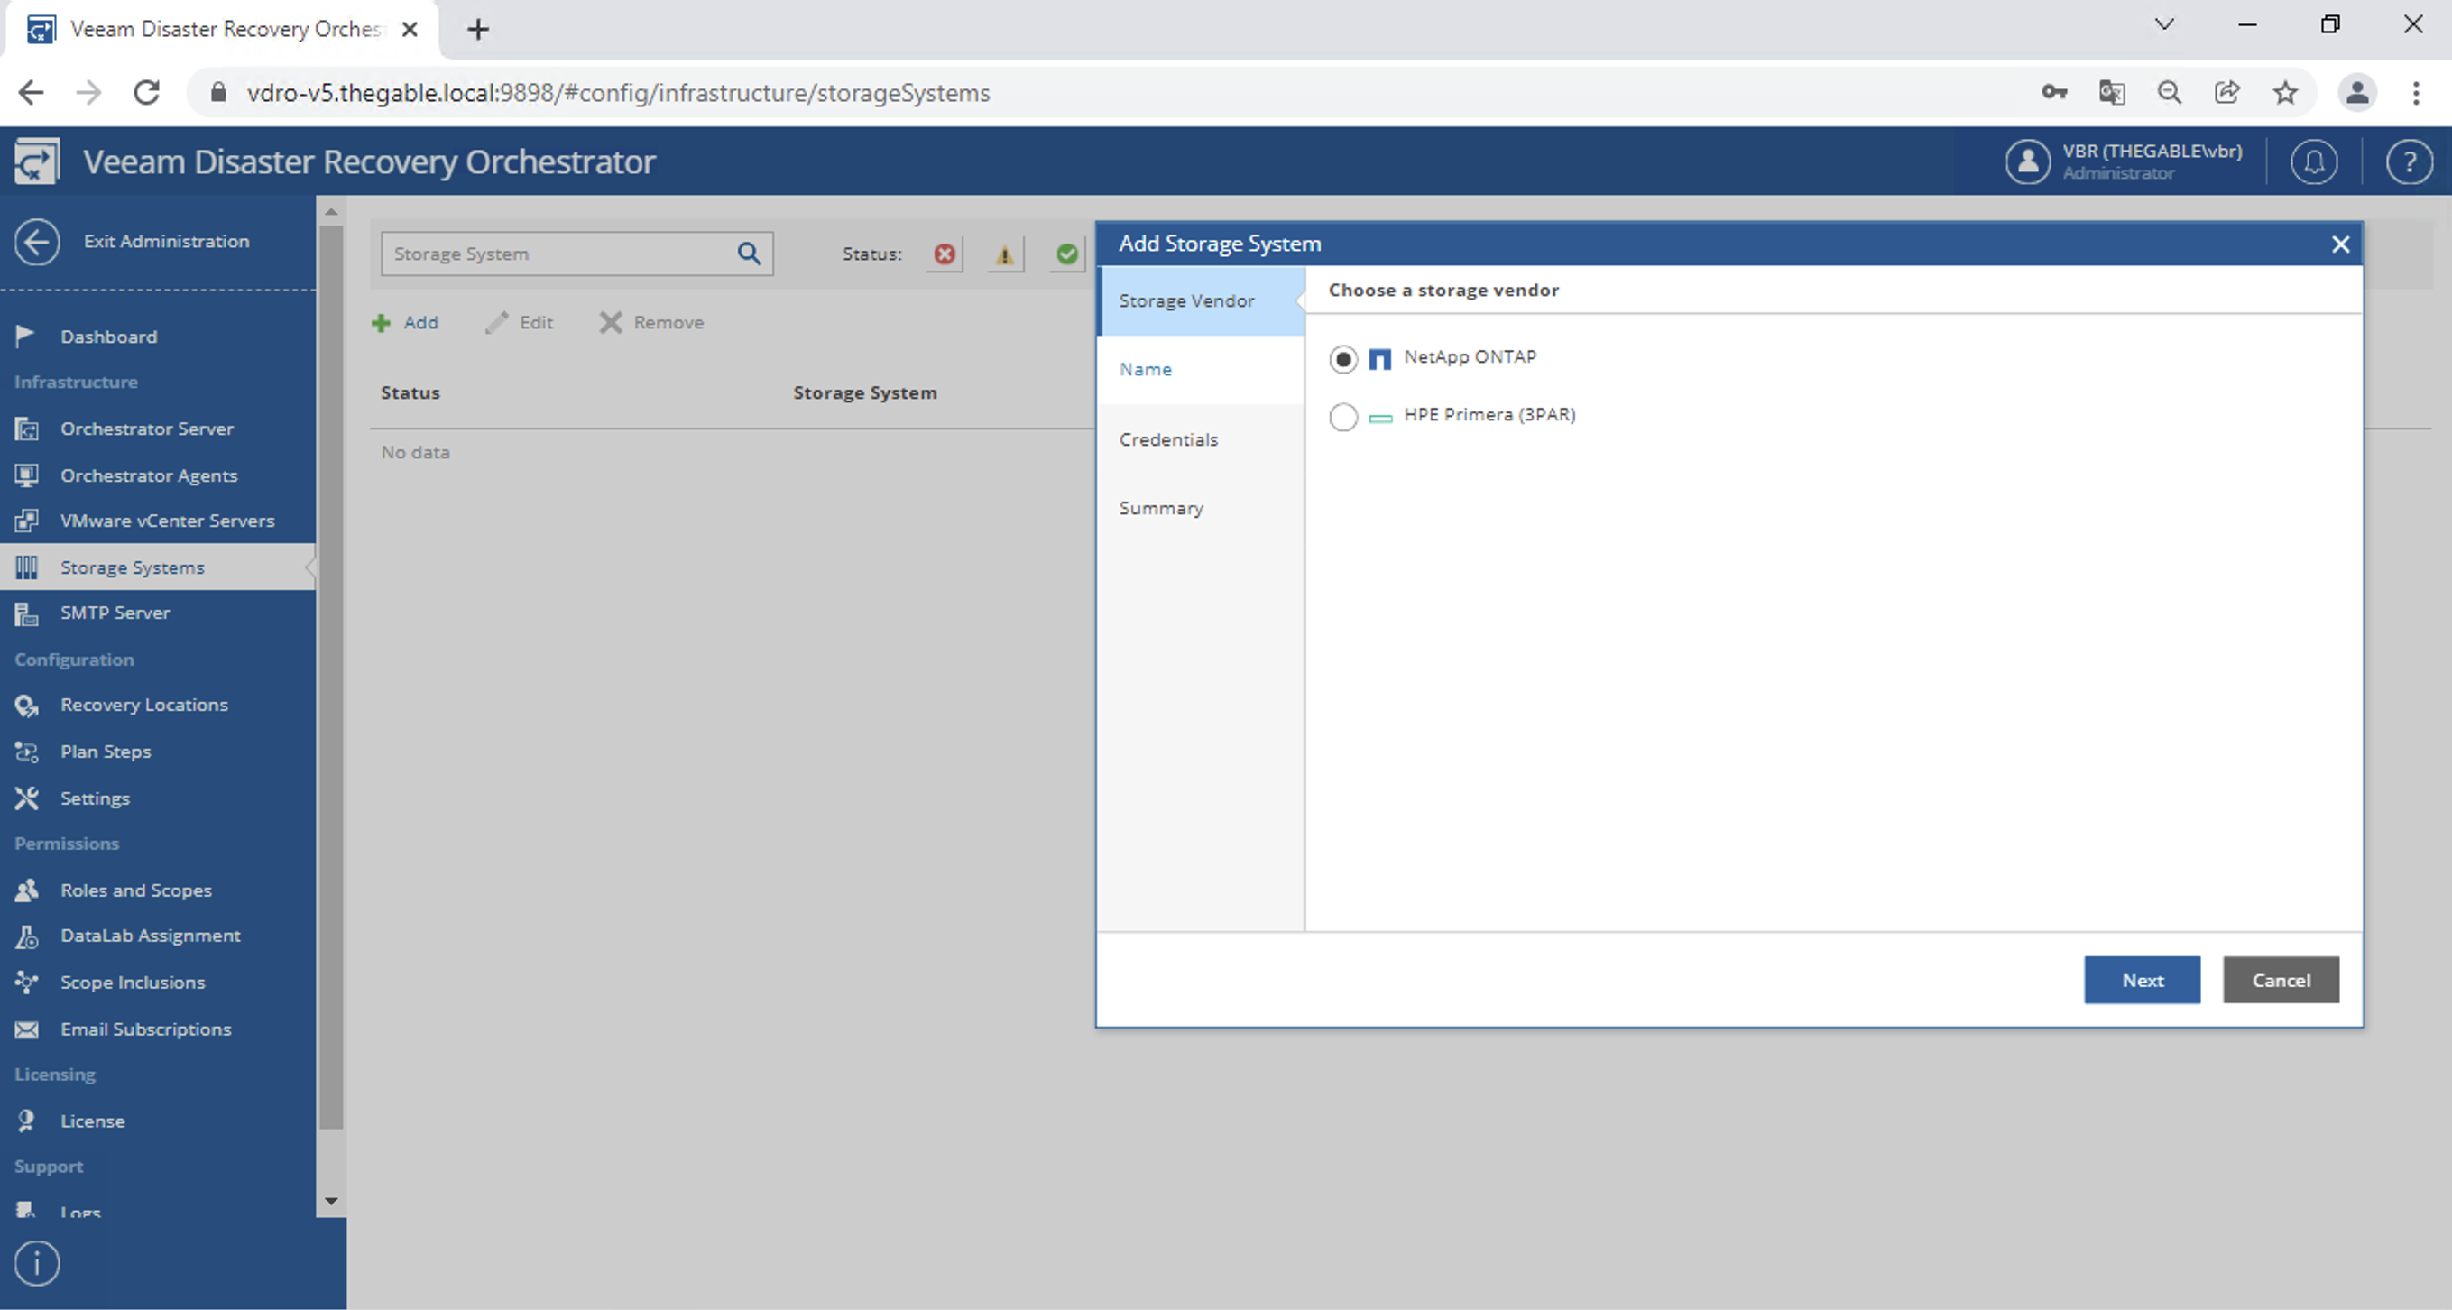Image resolution: width=2452 pixels, height=1310 pixels.
Task: Click the Exit Administration back arrow icon
Action: tap(37, 242)
